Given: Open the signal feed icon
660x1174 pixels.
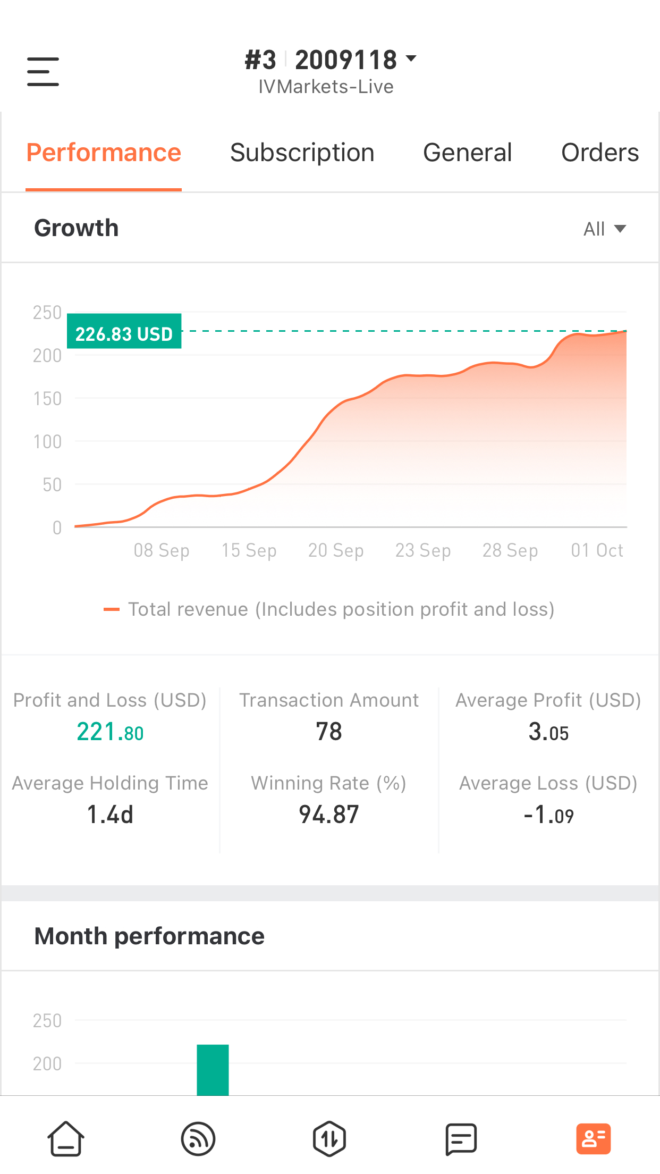Looking at the screenshot, I should pos(198,1139).
